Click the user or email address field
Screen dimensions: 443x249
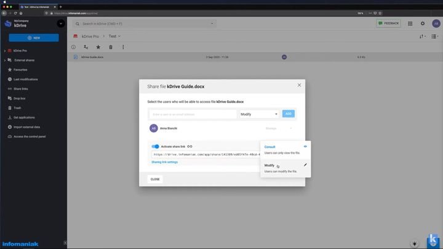pos(193,114)
